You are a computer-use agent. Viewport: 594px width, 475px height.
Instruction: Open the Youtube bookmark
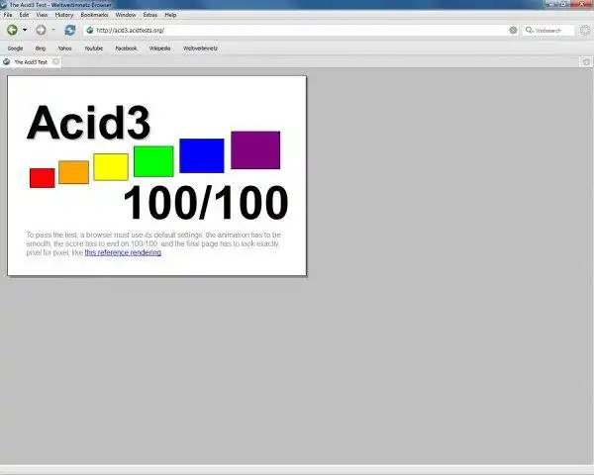pyautogui.click(x=94, y=48)
